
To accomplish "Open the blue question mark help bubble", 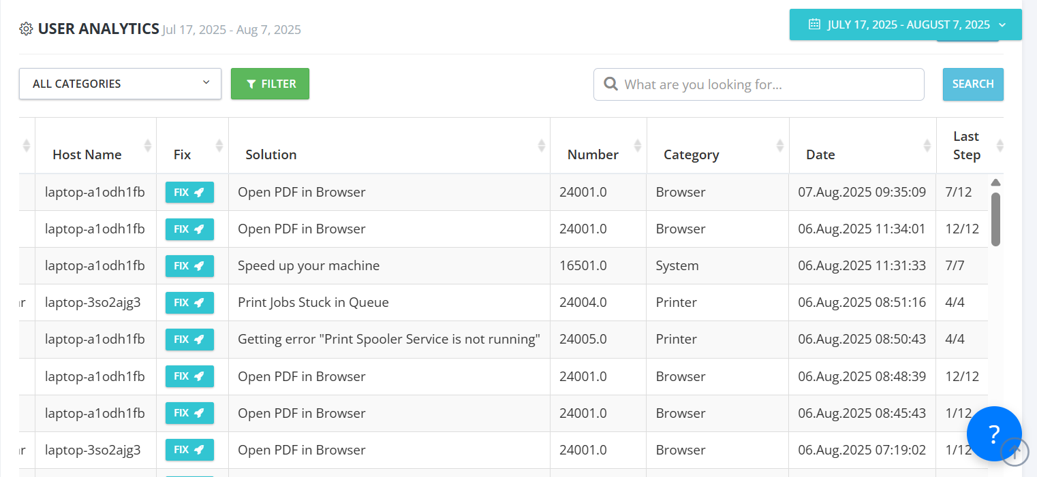I will pyautogui.click(x=994, y=433).
